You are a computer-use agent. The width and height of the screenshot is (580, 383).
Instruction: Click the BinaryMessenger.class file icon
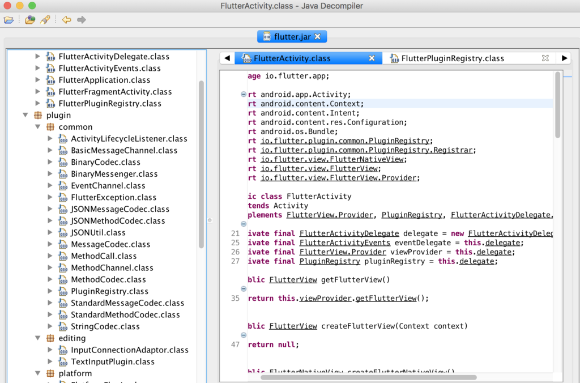63,174
